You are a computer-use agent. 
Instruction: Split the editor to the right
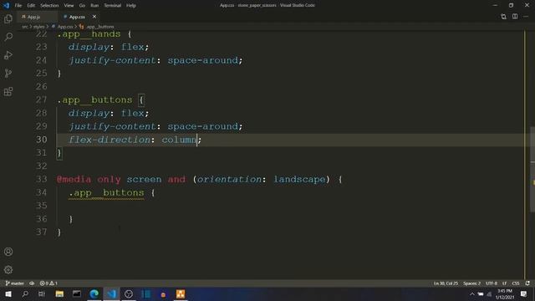tap(515, 17)
